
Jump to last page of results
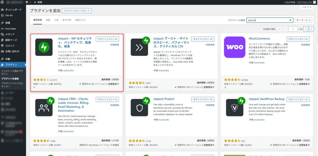tap(312, 29)
